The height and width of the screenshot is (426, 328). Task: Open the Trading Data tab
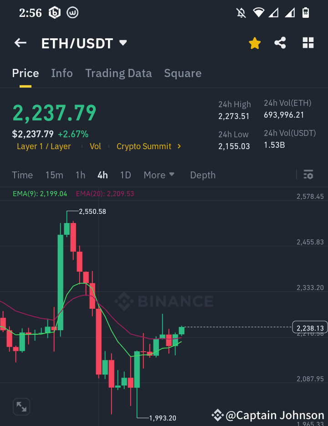pos(118,73)
